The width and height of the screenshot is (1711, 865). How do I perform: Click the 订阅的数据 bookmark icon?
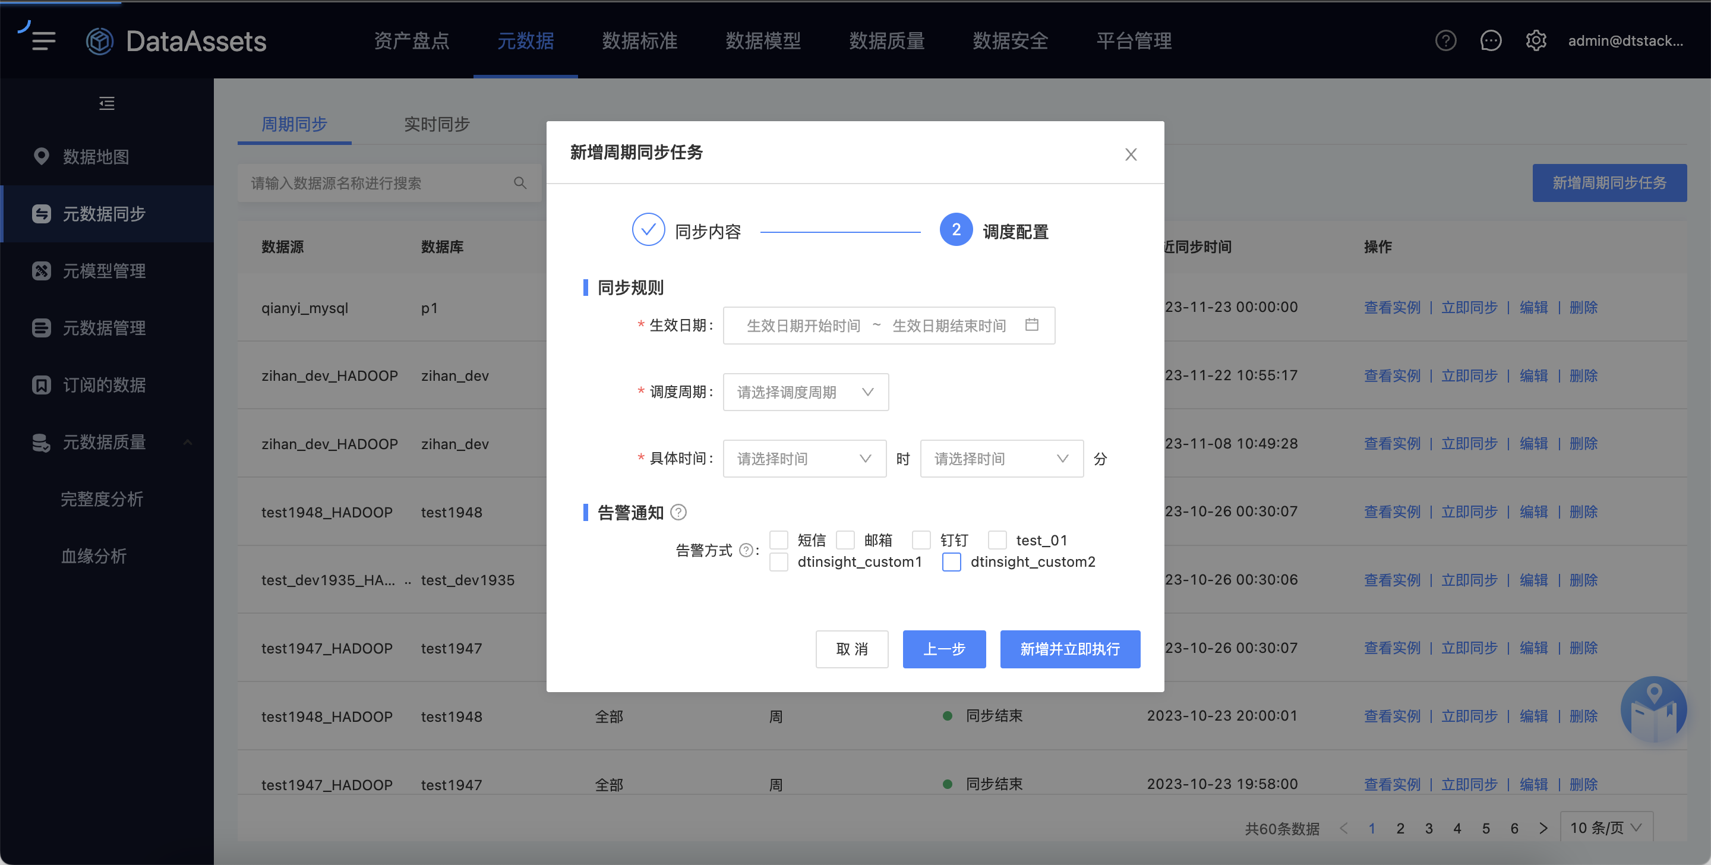click(x=41, y=384)
